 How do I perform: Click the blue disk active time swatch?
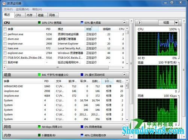82,75
